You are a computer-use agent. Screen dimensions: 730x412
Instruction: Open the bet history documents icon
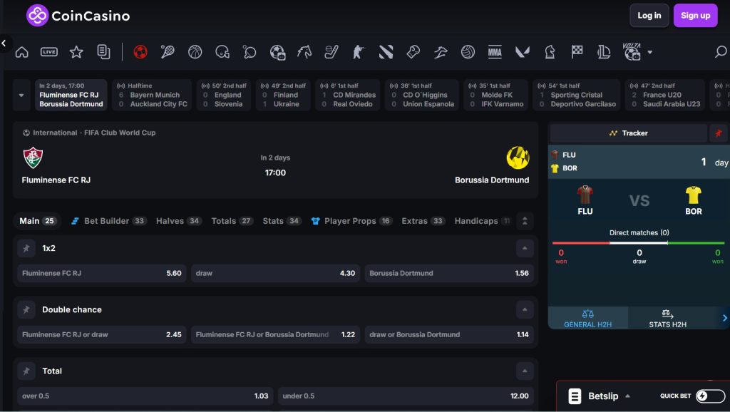point(103,51)
